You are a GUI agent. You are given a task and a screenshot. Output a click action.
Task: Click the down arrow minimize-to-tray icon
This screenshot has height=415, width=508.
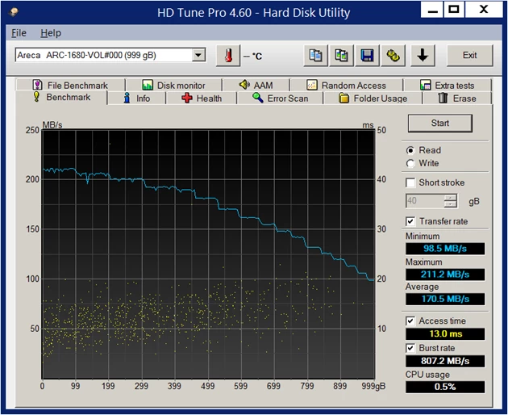click(x=423, y=56)
